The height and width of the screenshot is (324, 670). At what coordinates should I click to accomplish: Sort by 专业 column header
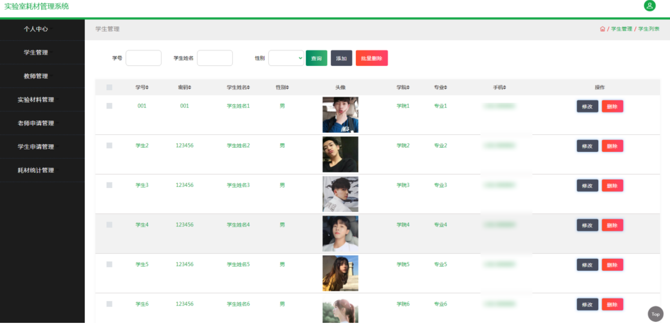pos(441,87)
